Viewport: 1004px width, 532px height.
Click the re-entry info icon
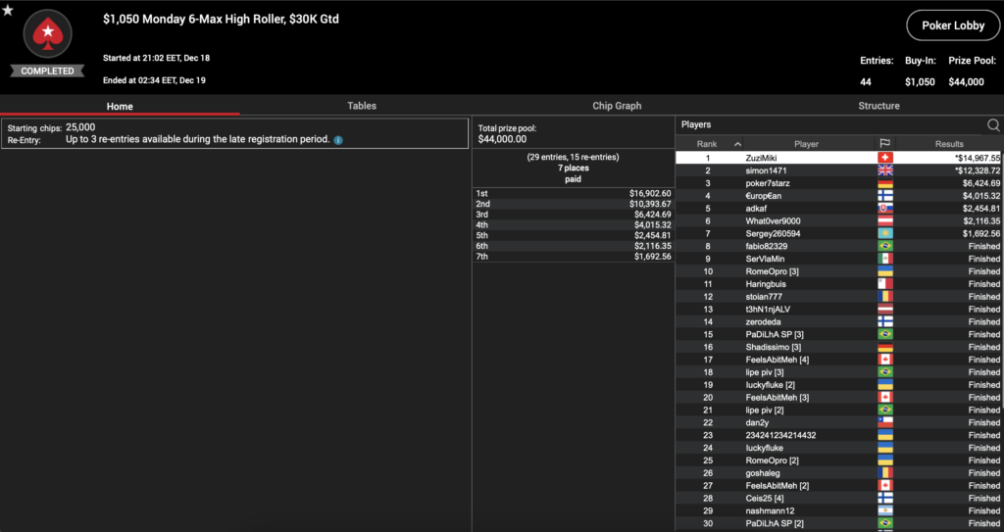(x=338, y=140)
